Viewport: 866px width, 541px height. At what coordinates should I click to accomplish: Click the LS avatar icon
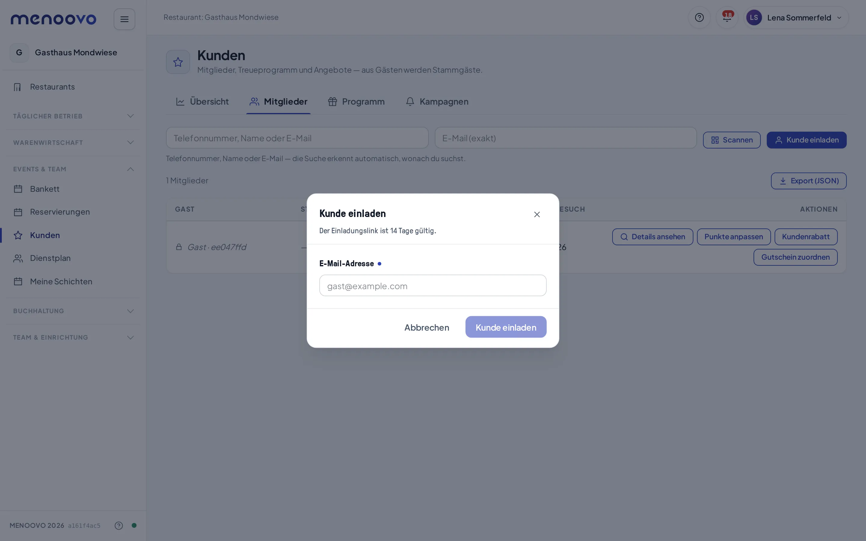pyautogui.click(x=754, y=17)
